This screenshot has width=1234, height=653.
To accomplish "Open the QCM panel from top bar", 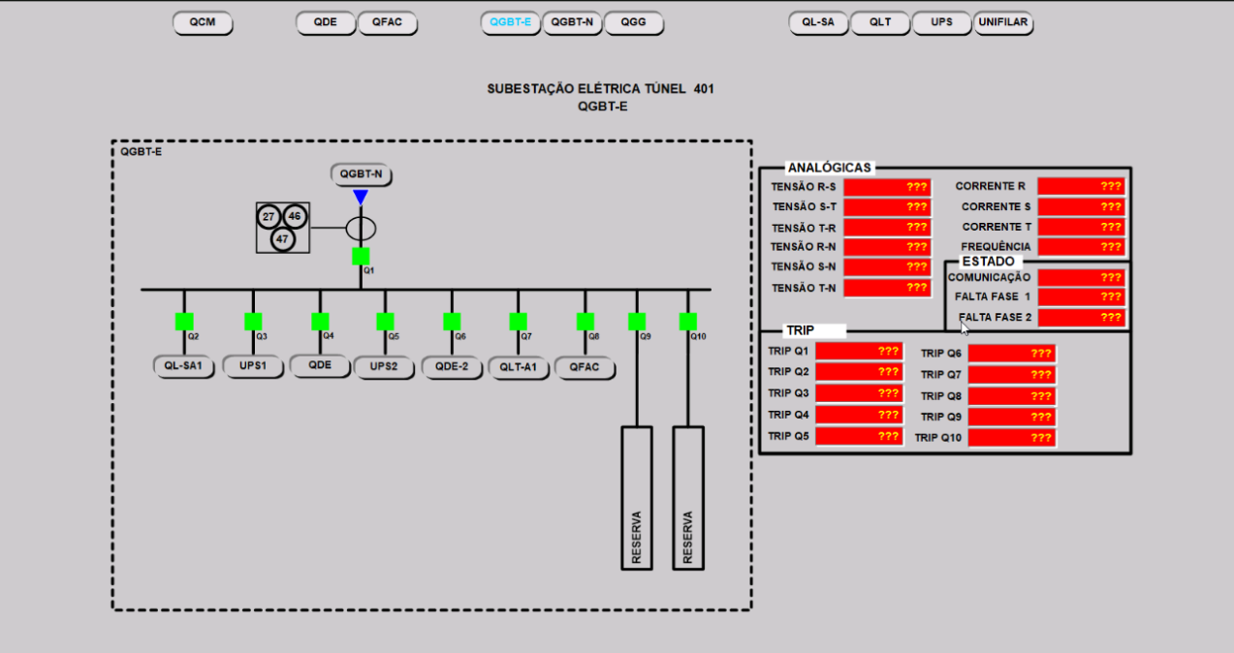I will pos(203,22).
